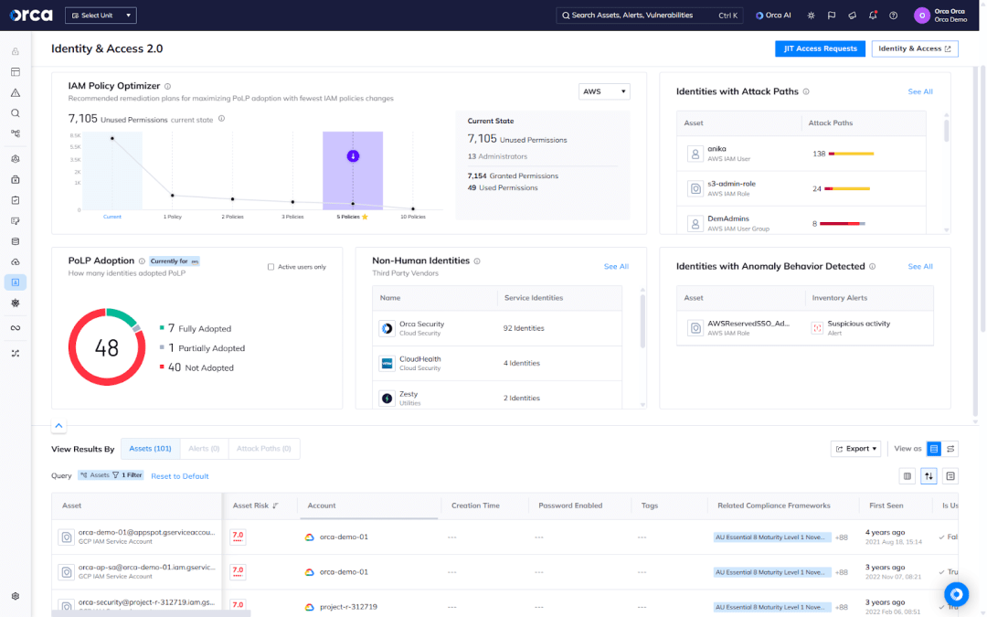The width and height of the screenshot is (987, 617).
Task: Click the s3-admin-role attack path severity bar
Action: tap(847, 189)
